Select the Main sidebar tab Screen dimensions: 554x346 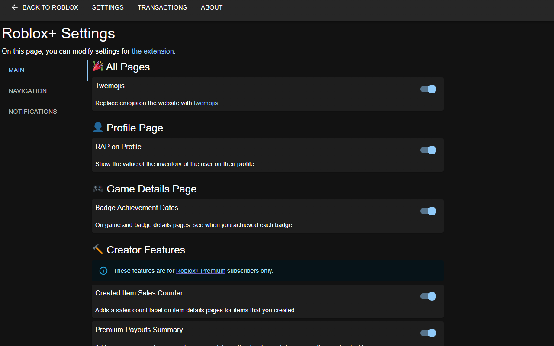click(x=16, y=70)
